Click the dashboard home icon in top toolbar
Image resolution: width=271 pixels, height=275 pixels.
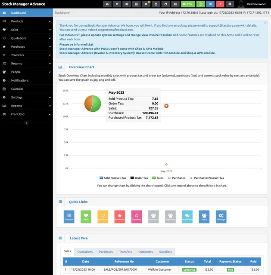[107, 4]
